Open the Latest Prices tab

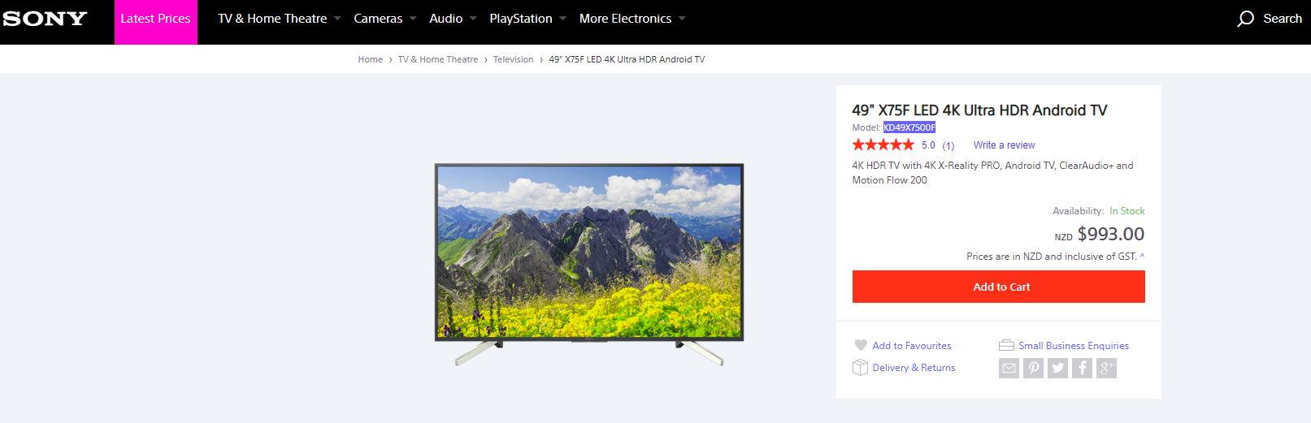click(155, 19)
